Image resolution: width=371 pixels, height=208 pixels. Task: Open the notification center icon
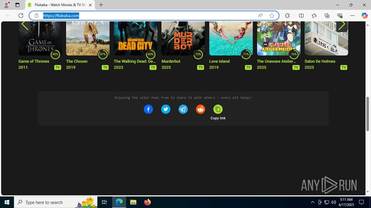click(361, 202)
